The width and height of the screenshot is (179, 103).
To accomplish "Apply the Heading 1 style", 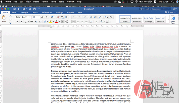I will (x=148, y=19).
